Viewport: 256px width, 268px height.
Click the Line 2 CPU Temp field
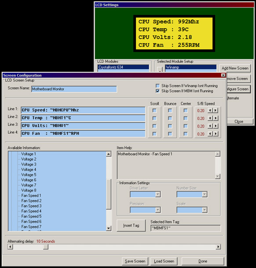(83, 118)
